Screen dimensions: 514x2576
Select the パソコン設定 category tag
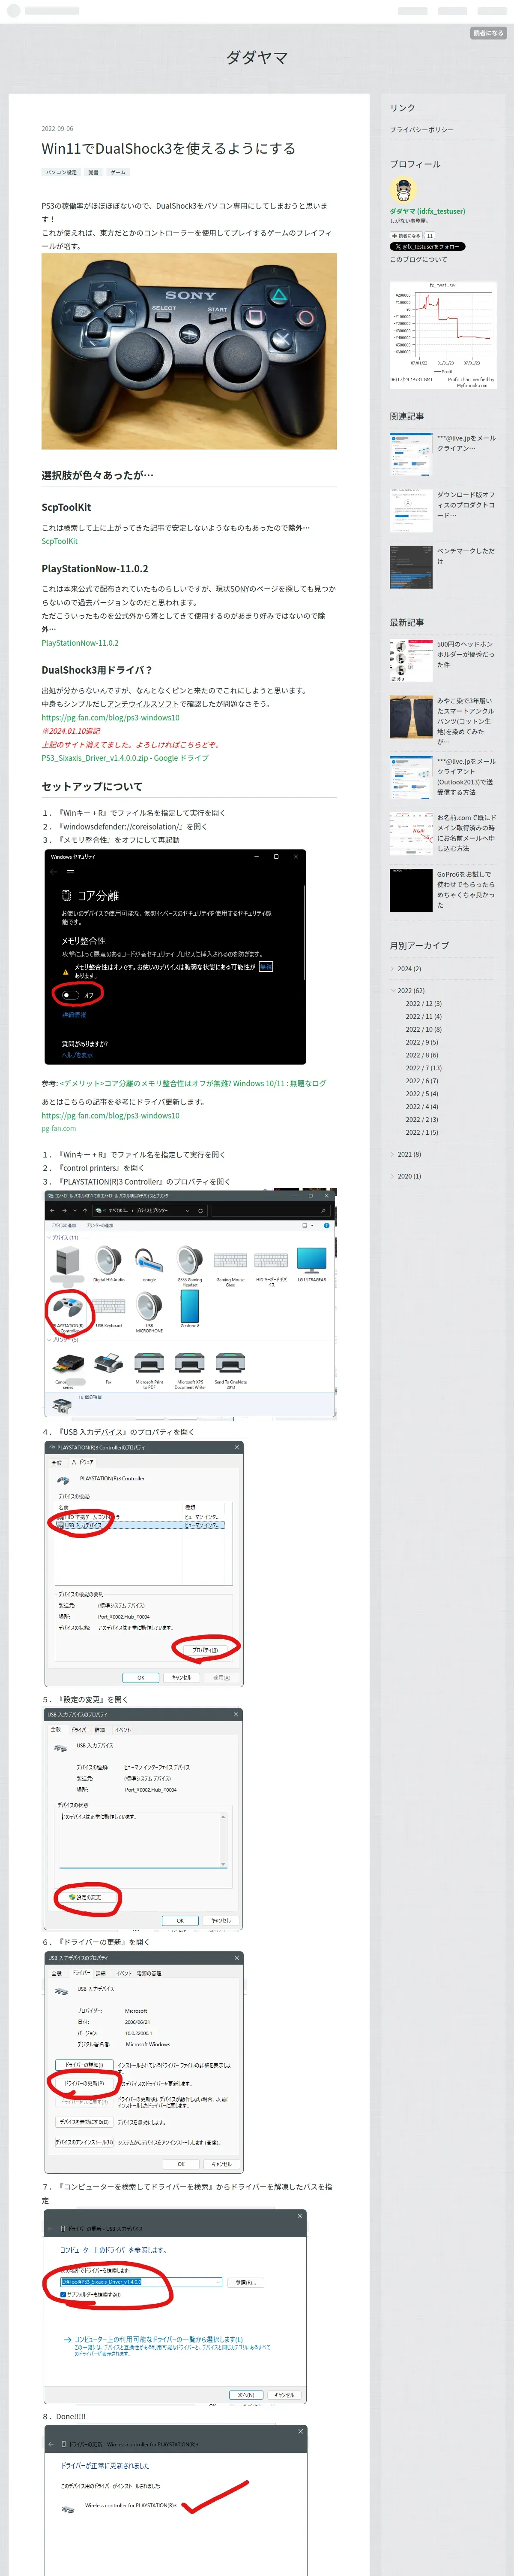tap(61, 172)
